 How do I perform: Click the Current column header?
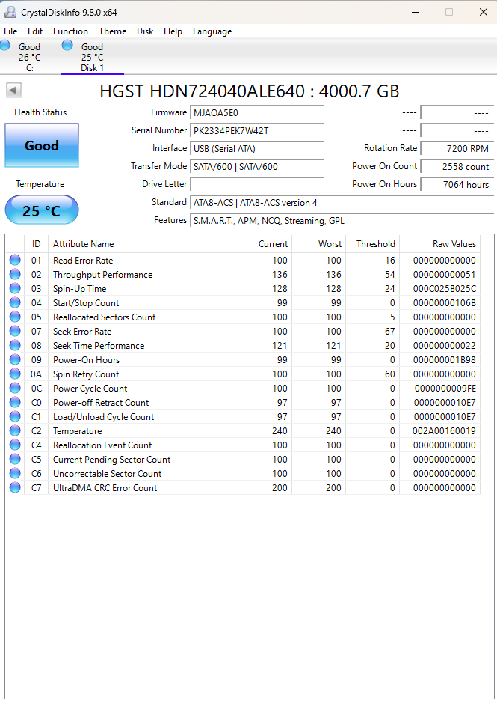pyautogui.click(x=265, y=244)
